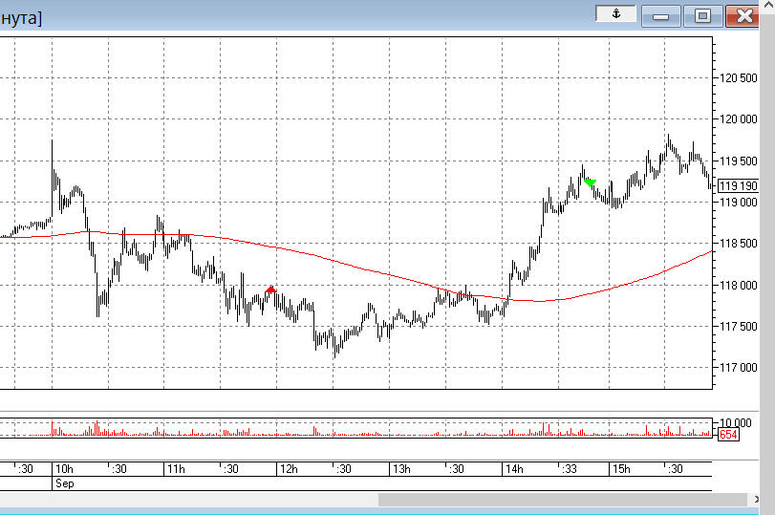The height and width of the screenshot is (515, 775).
Task: Click the 119 500 price axis label
Action: tap(738, 161)
